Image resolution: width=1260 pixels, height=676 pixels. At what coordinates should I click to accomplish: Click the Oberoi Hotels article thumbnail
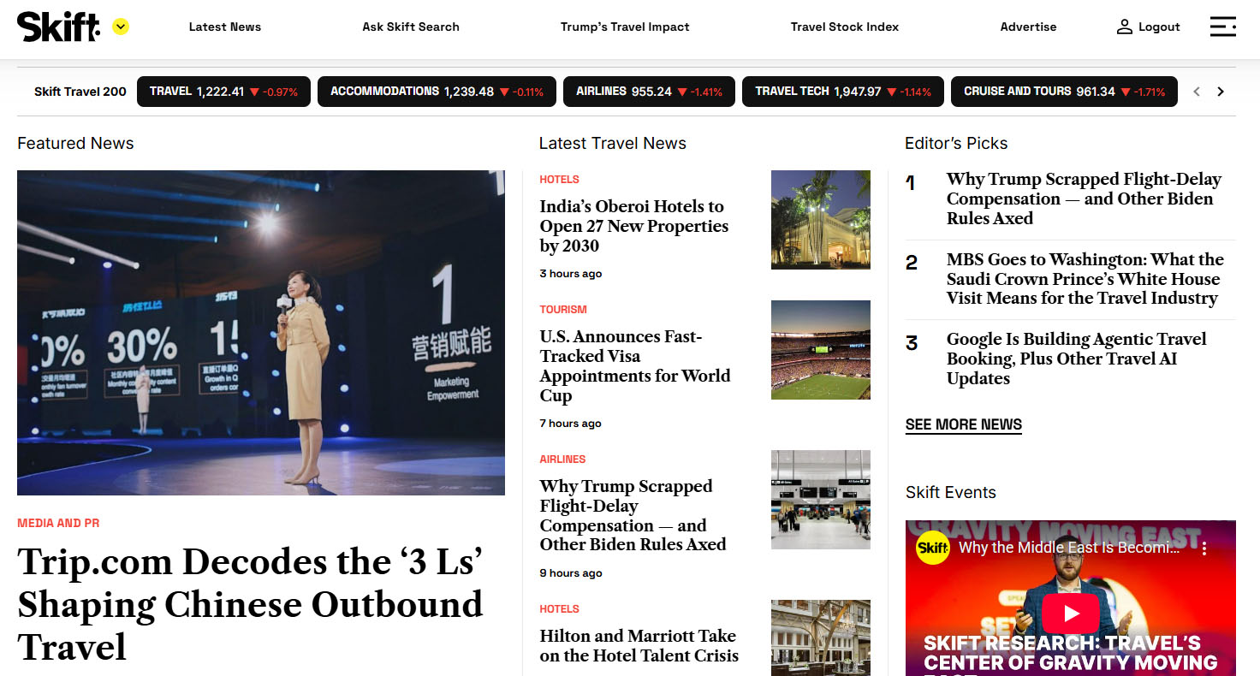[x=820, y=220]
